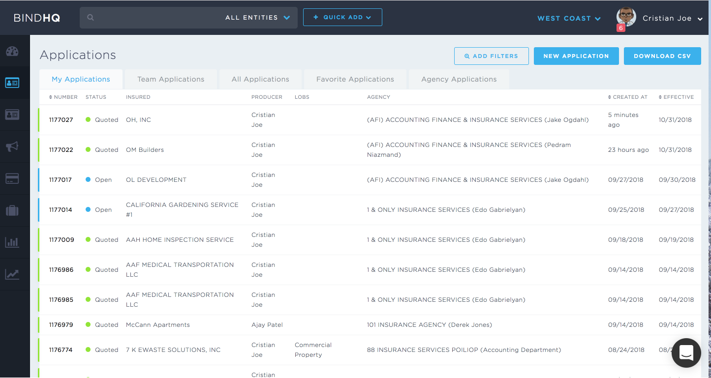The image size is (711, 378).
Task: Select insured name McCann Apartments
Action: pos(157,325)
